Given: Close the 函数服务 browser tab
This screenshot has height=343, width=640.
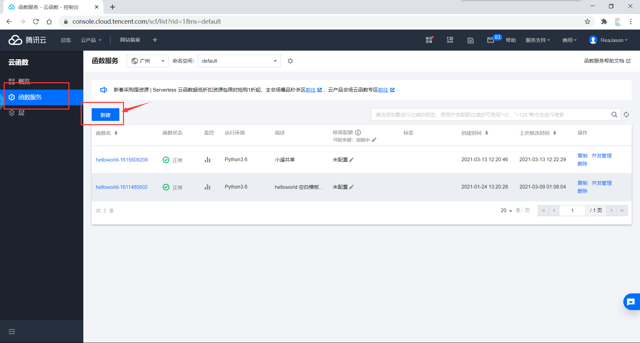Looking at the screenshot, I should point(97,7).
